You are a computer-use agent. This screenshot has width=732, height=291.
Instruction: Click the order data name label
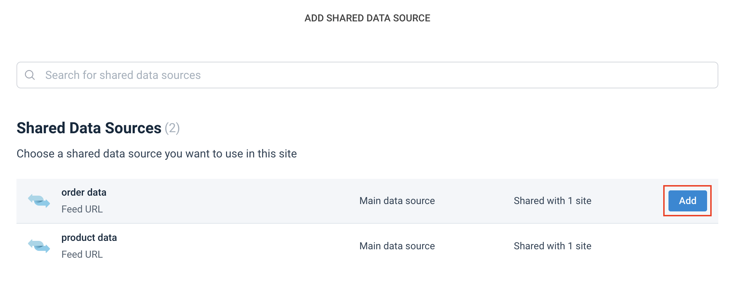coord(84,192)
